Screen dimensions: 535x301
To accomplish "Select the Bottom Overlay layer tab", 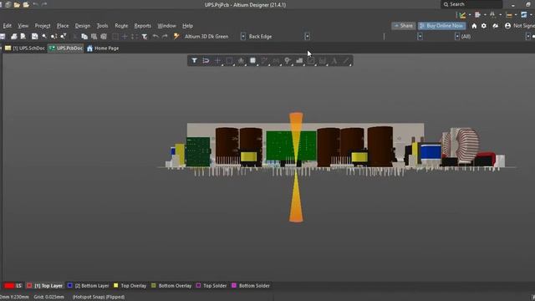I will click(175, 286).
